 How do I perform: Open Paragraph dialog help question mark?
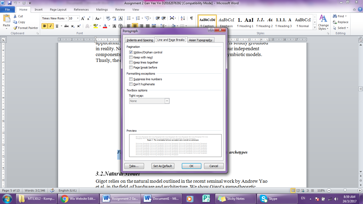pos(212,30)
